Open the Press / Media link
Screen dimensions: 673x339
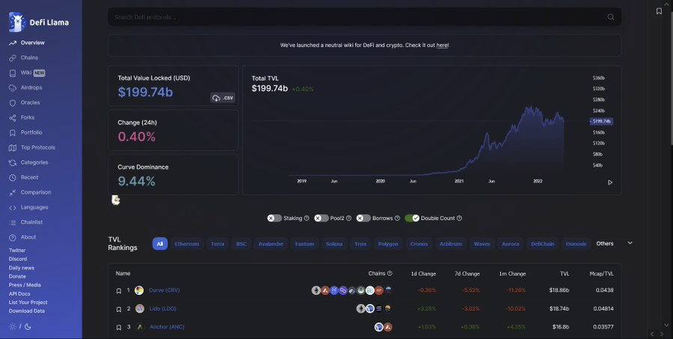25,285
